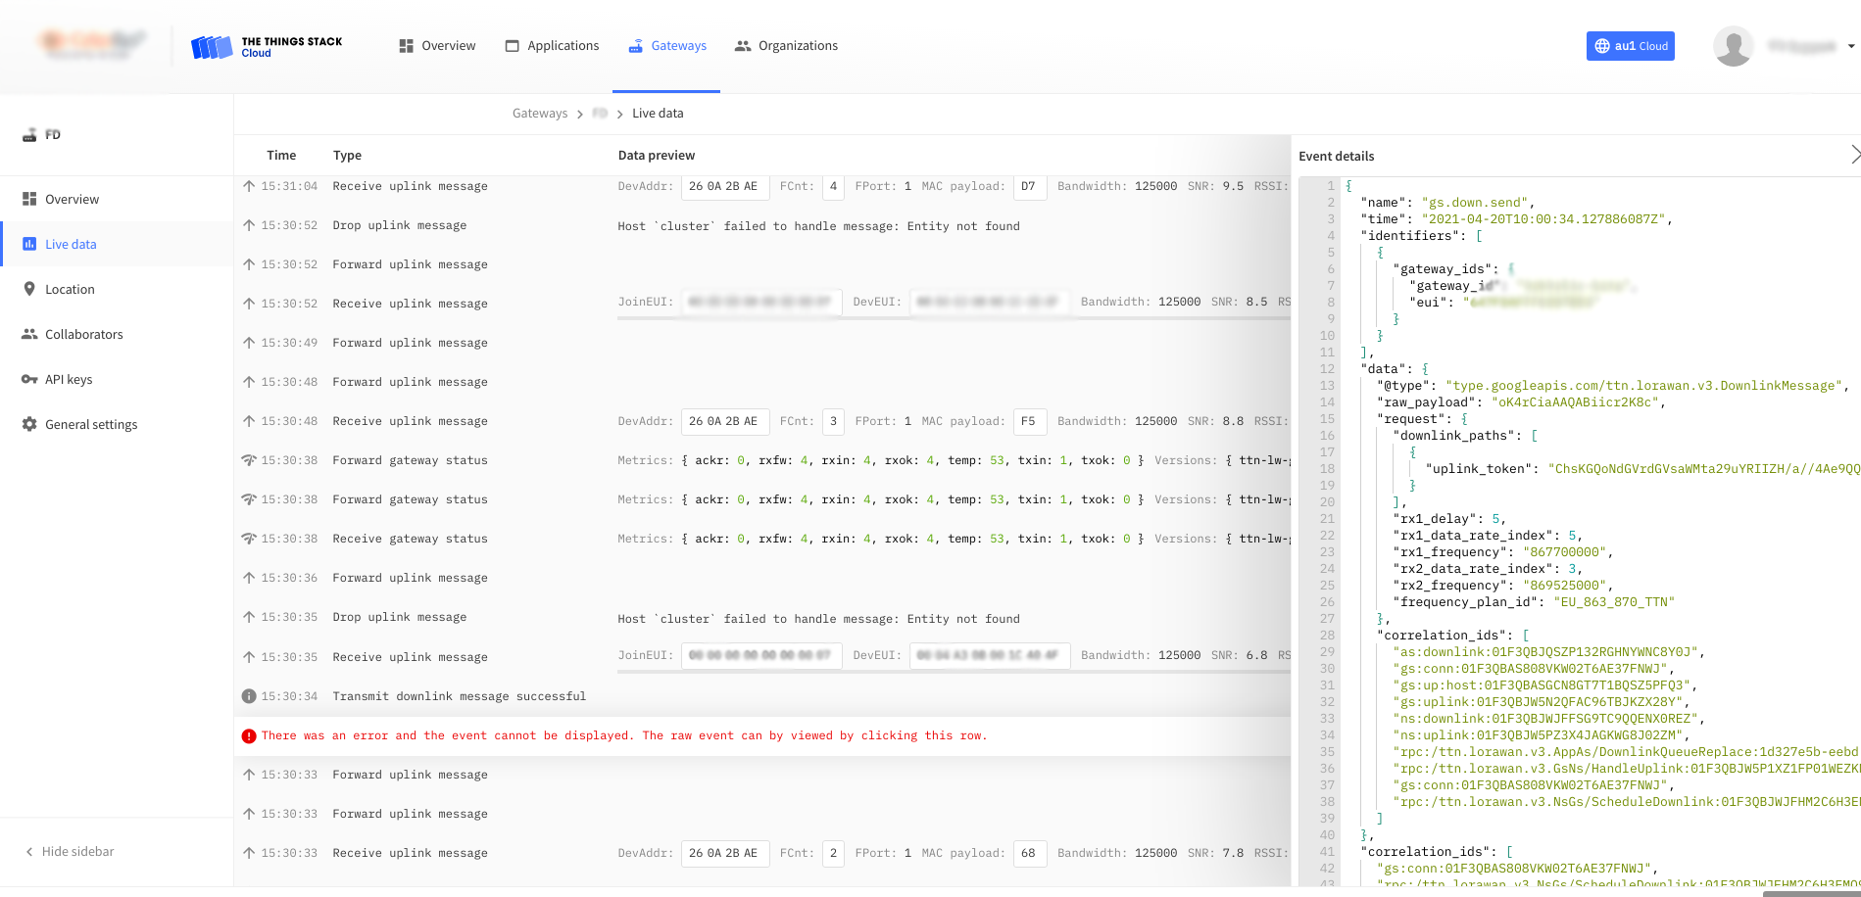Select the API keys key icon
This screenshot has height=897, width=1861.
coord(30,379)
